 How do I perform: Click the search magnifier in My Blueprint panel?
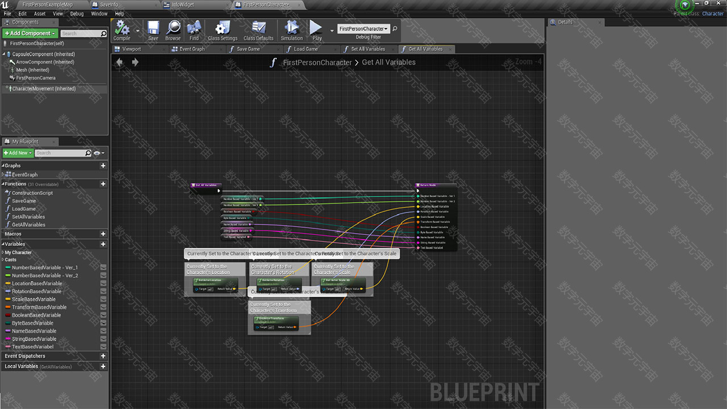(x=87, y=153)
